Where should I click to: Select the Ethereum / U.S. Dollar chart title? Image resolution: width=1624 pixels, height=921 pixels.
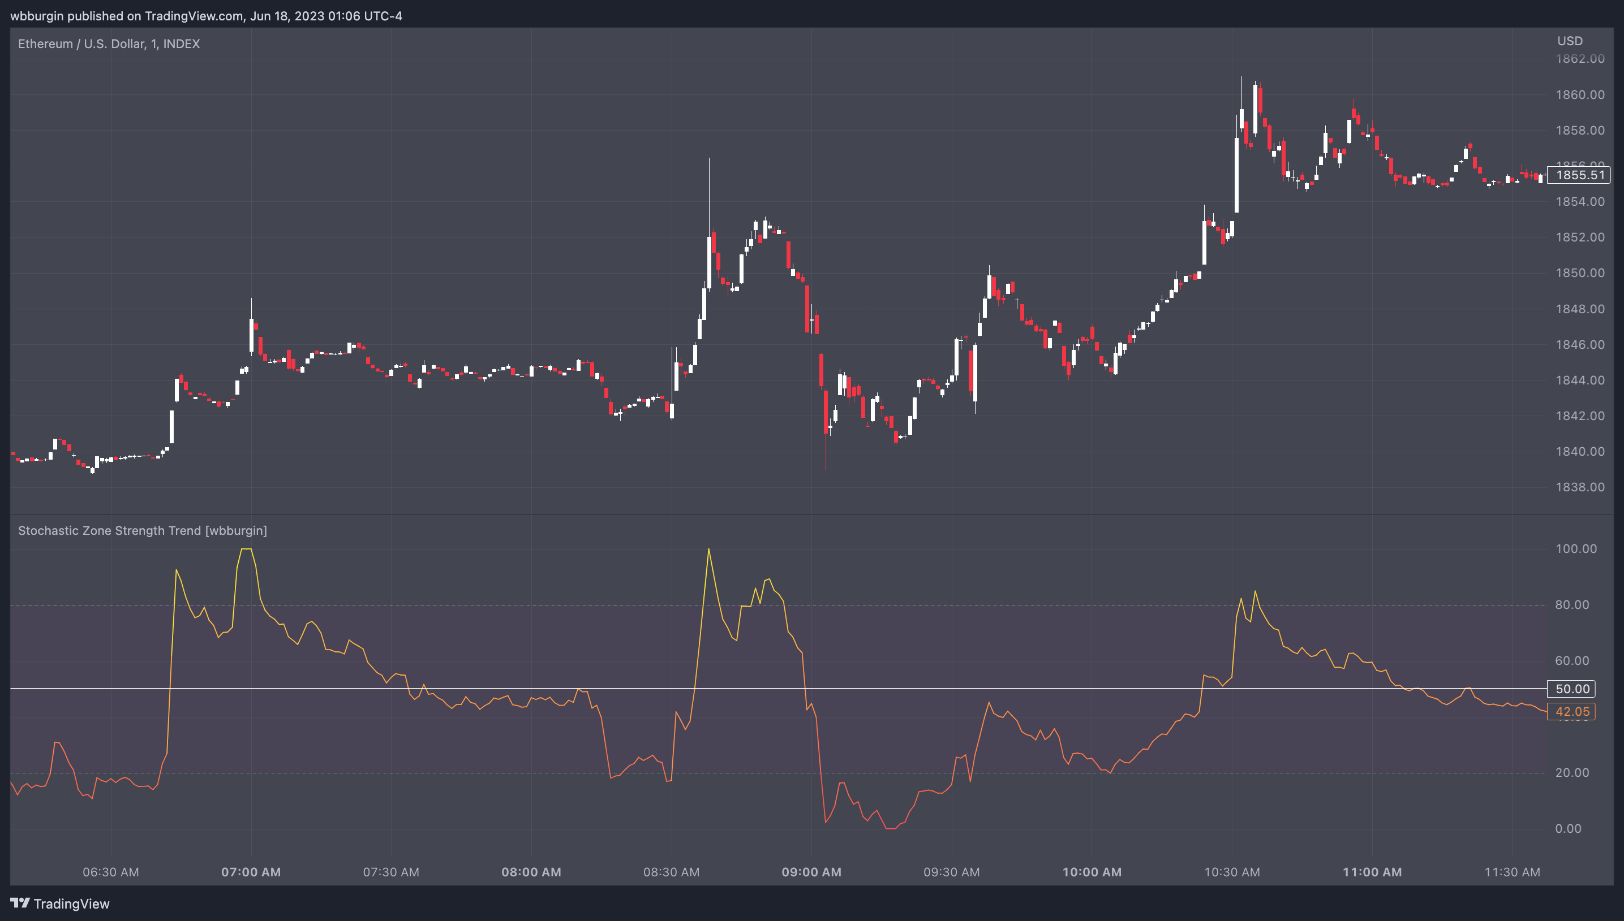pos(109,44)
